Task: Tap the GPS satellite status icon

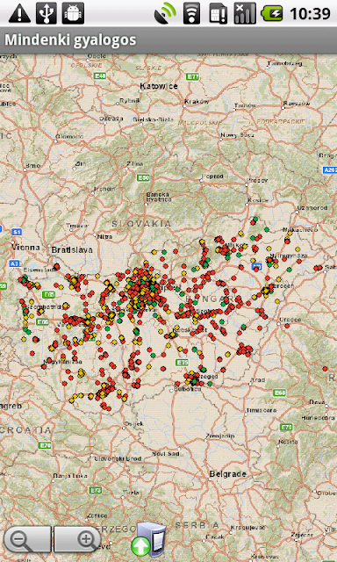Action: [165, 13]
